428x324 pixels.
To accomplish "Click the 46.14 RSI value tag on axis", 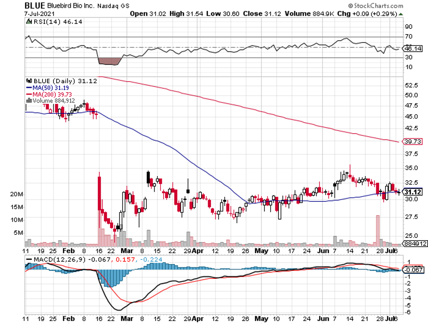I will point(413,49).
